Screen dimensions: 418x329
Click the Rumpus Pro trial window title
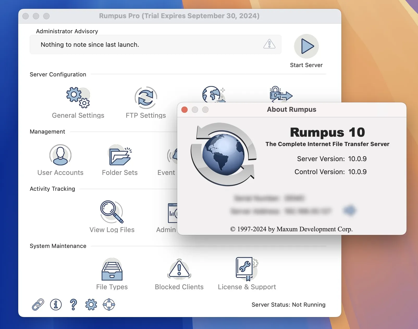click(x=179, y=16)
